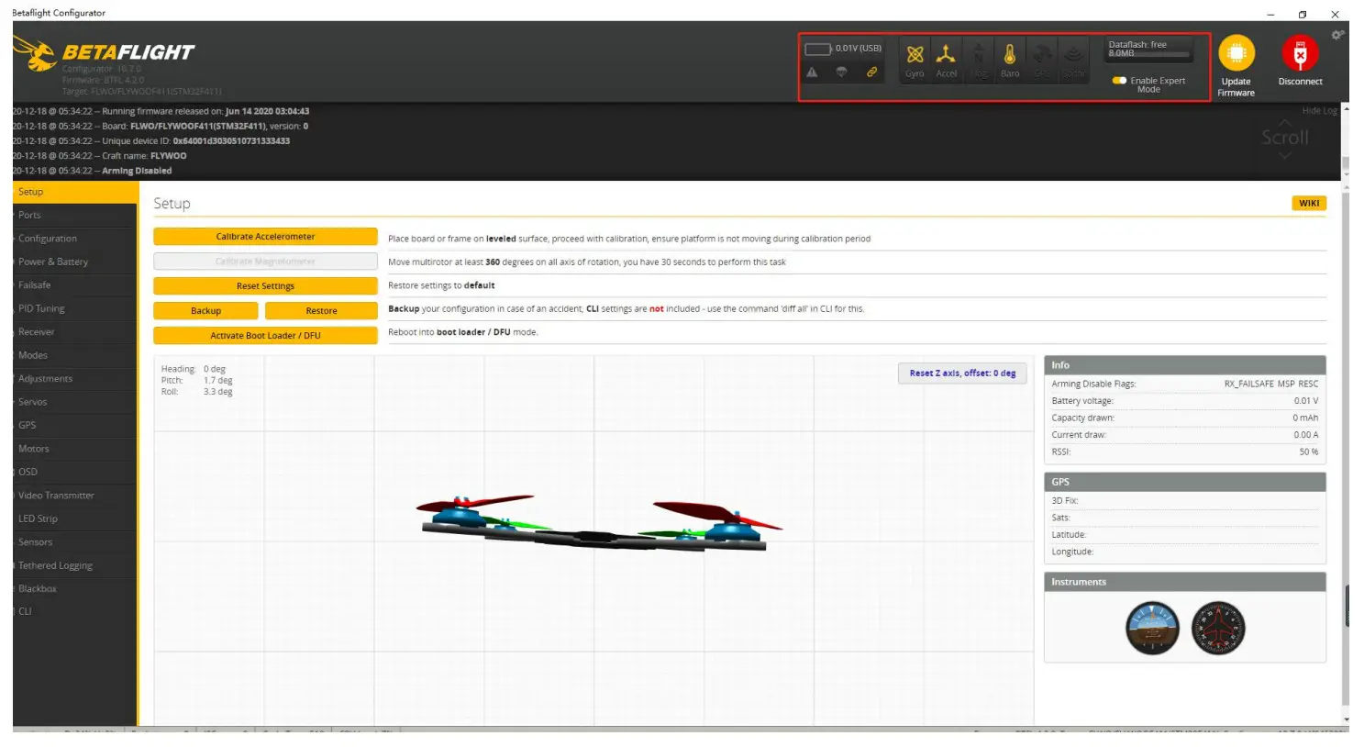Select the Gyro sensor status icon
This screenshot has height=747, width=1364.
click(x=915, y=57)
